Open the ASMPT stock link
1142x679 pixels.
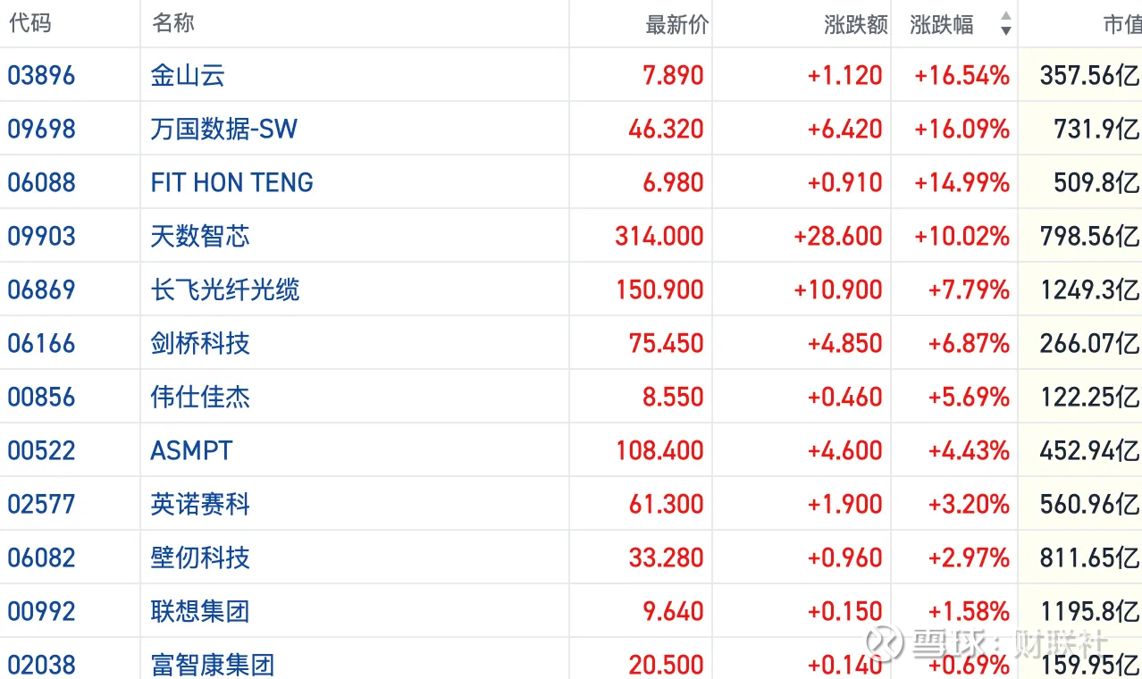coord(191,450)
